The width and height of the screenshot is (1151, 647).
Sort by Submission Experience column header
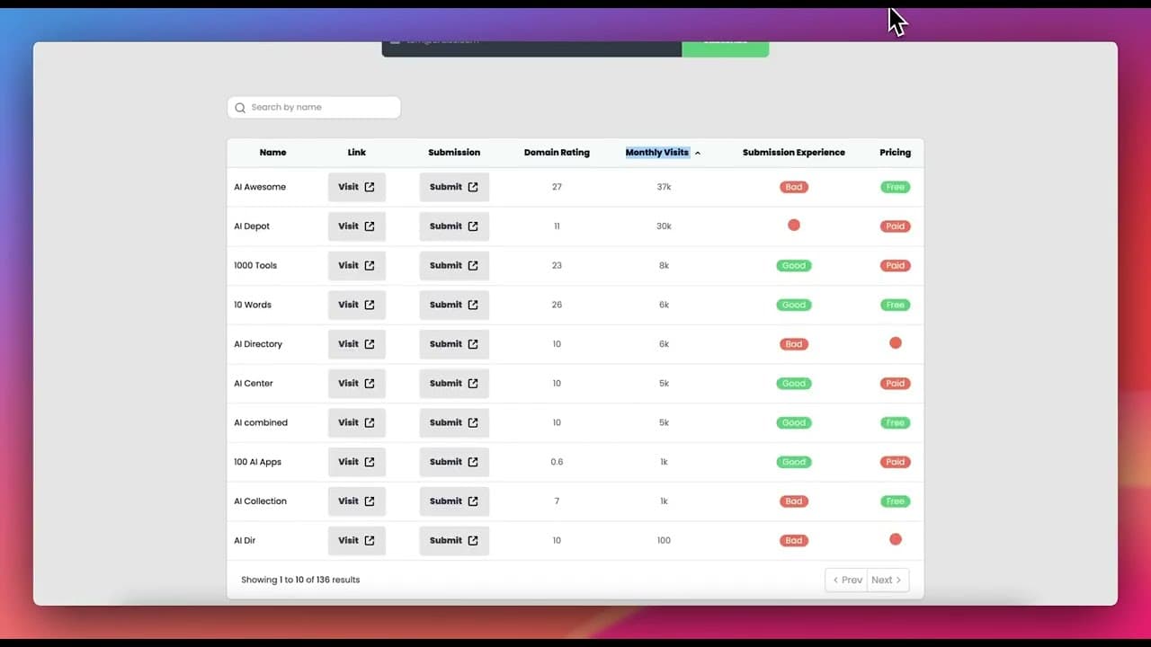(x=793, y=153)
